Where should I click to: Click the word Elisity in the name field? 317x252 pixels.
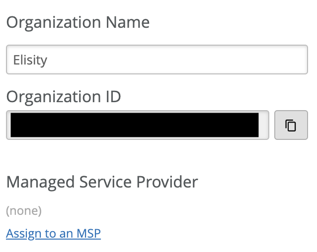[x=30, y=60]
